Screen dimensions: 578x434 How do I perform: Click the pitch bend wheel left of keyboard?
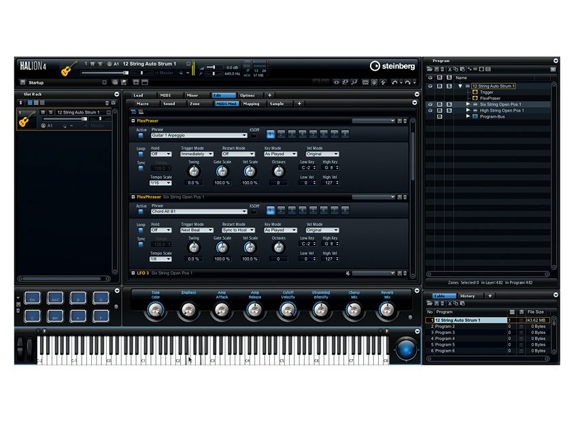click(x=20, y=347)
